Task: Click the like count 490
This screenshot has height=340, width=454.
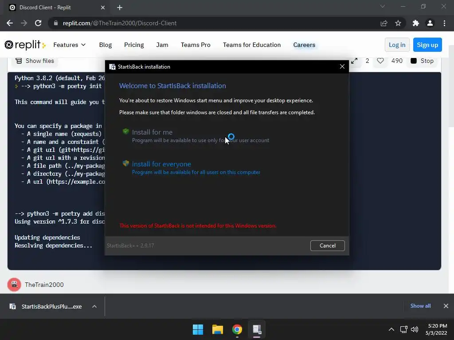Action: coord(397,61)
